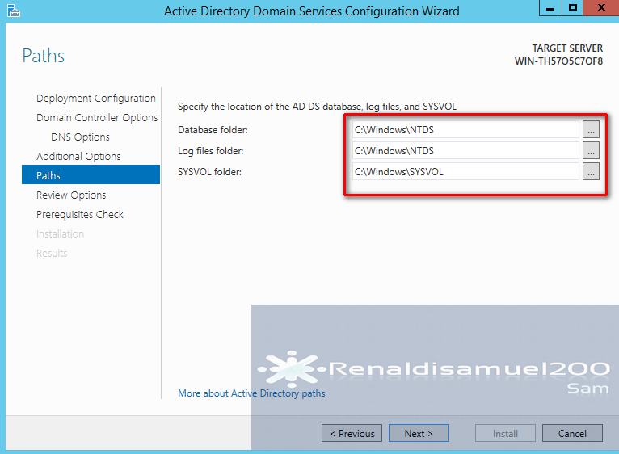Go to Deployment Configuration step
The width and height of the screenshot is (619, 454).
coord(96,98)
